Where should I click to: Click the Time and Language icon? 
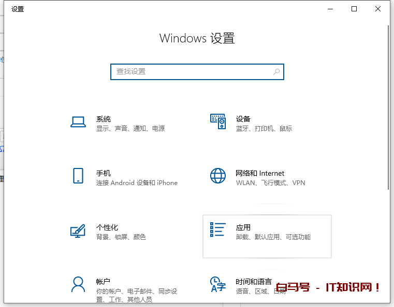(218, 284)
